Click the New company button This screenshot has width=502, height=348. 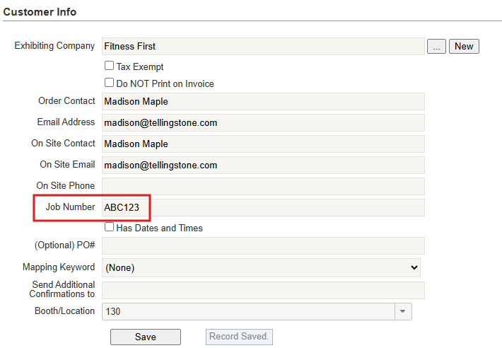click(x=464, y=47)
